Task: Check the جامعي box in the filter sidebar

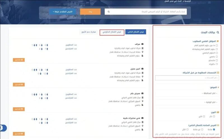Action: click(x=217, y=57)
